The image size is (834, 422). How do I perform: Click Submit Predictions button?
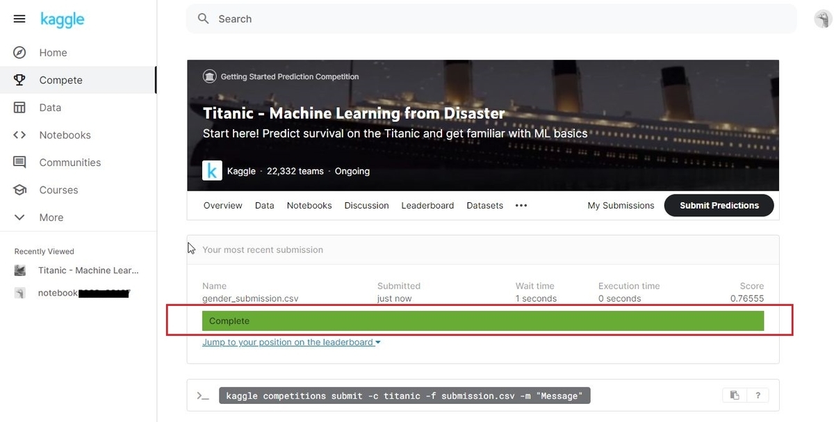[x=719, y=206]
